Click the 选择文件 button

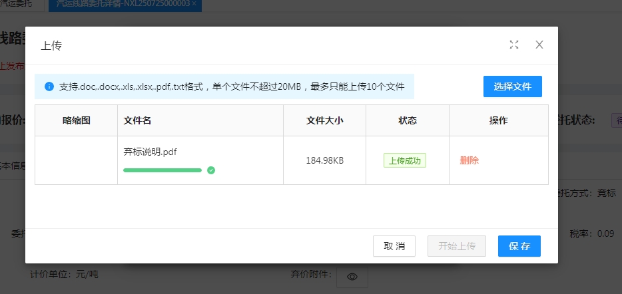click(x=513, y=86)
